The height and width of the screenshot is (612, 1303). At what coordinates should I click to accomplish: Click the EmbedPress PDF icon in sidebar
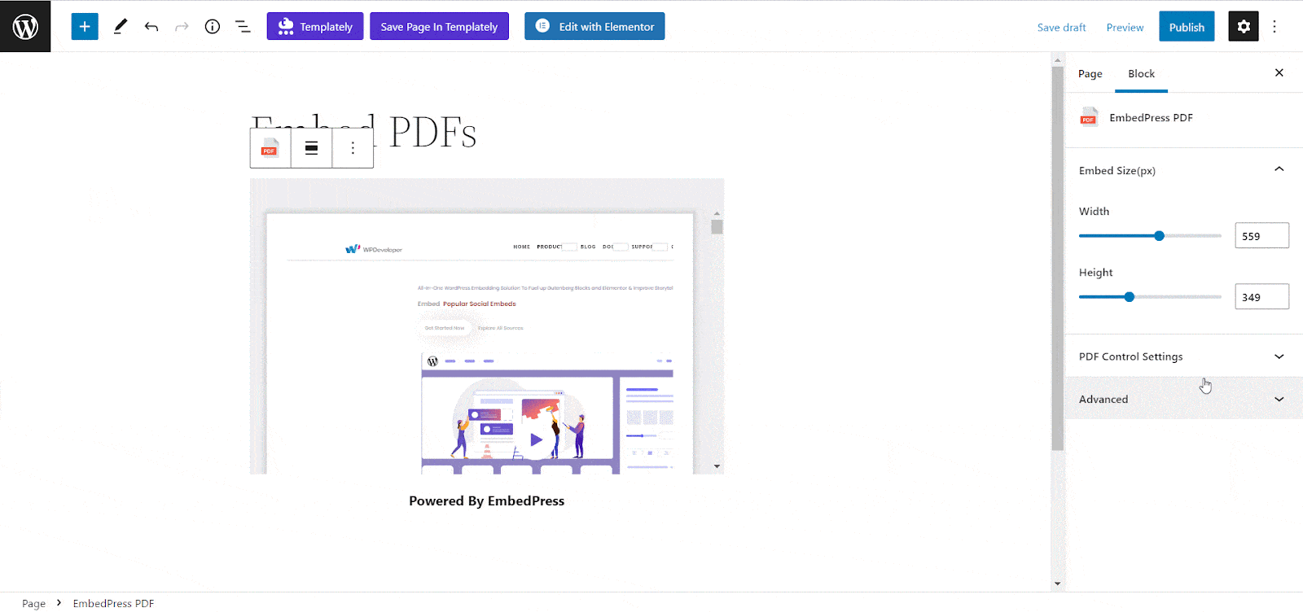(x=1089, y=117)
